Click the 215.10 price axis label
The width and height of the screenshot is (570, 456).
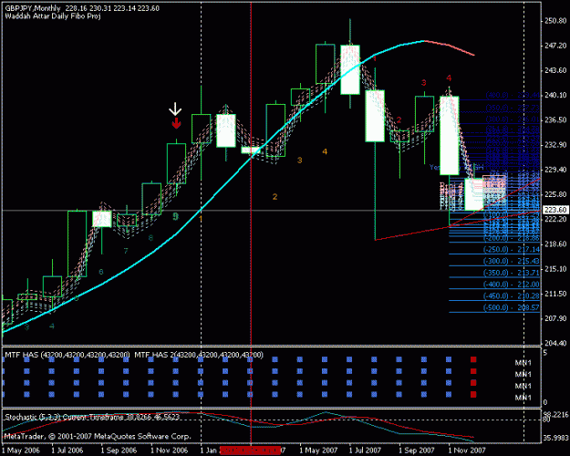555,269
